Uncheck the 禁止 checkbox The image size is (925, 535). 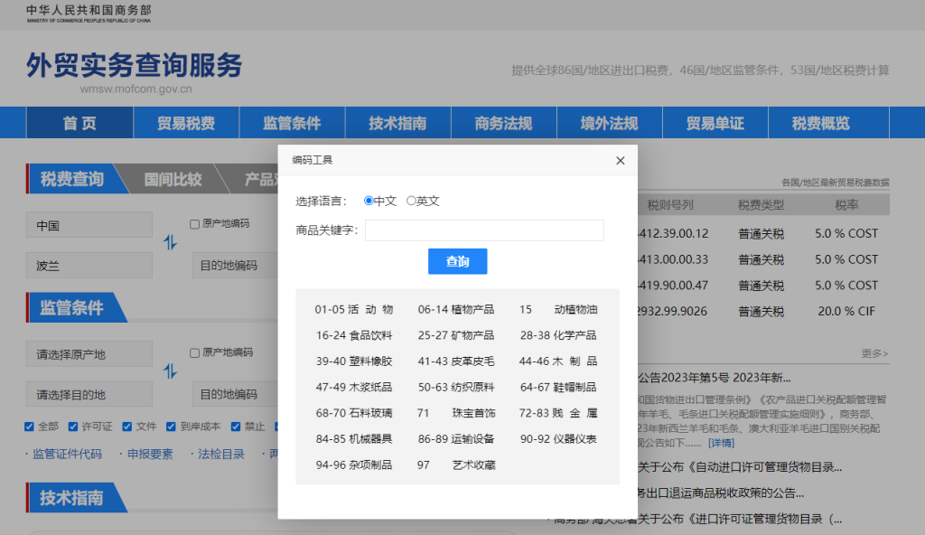click(x=236, y=427)
